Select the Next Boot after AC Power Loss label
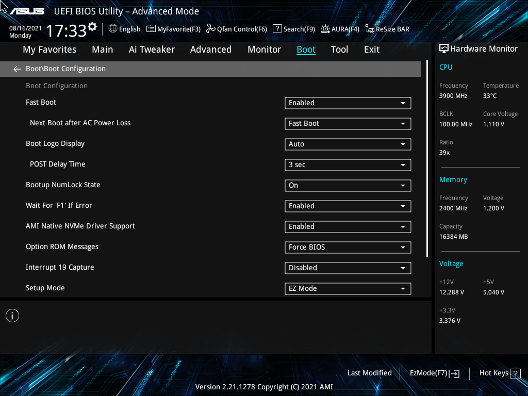 point(80,123)
